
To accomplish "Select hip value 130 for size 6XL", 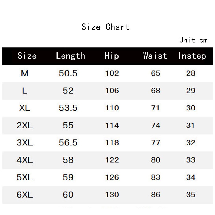I will [x=112, y=195].
